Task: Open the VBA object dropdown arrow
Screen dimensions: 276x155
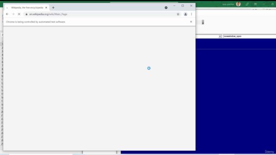Action: tap(220, 36)
